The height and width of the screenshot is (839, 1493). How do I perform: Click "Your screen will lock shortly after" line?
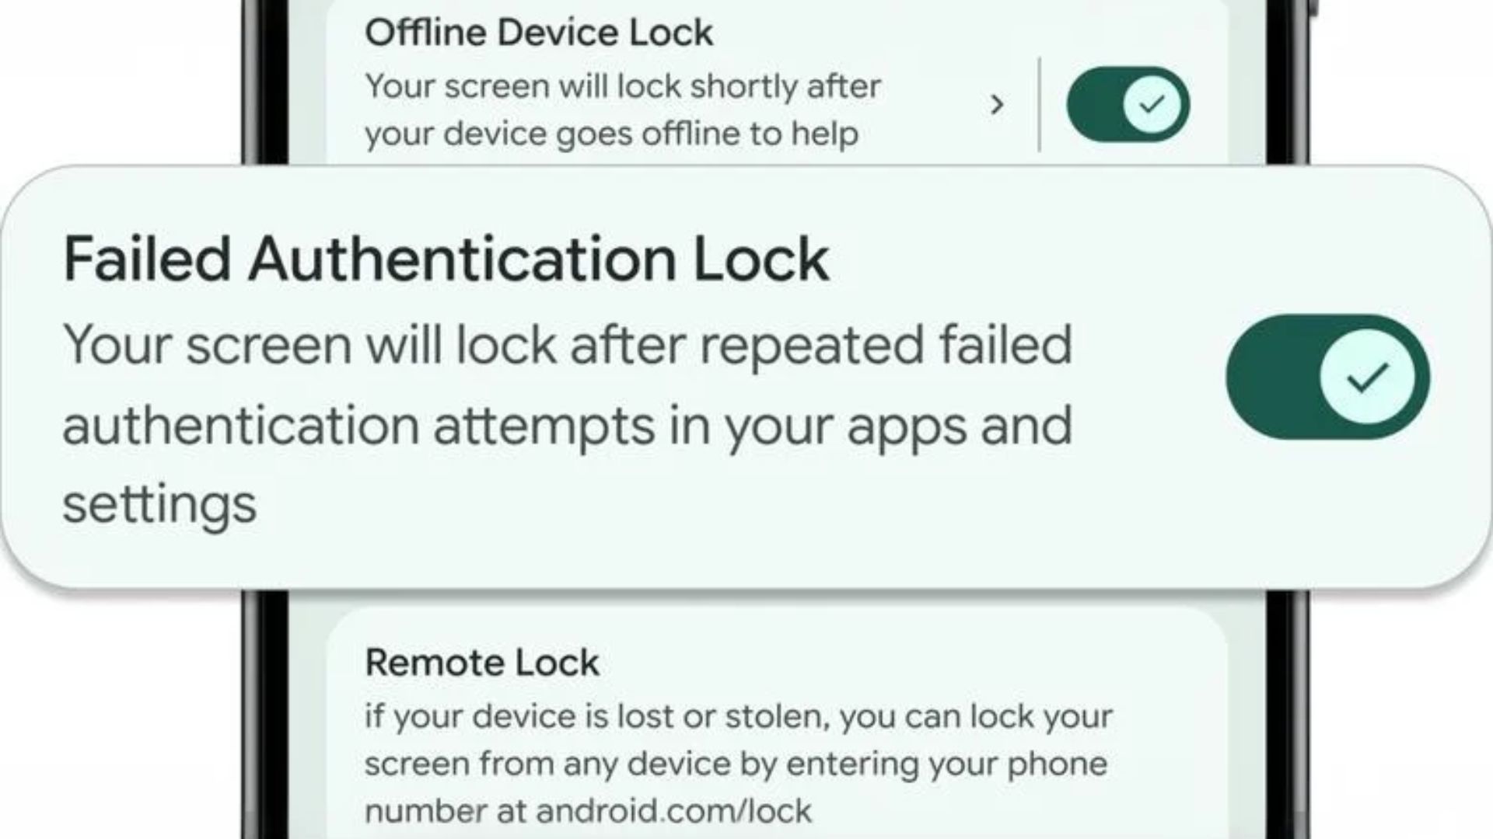coord(622,86)
